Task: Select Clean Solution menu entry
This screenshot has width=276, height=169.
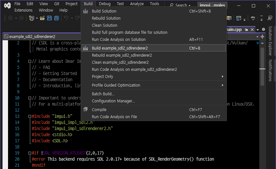Action: click(x=154, y=25)
